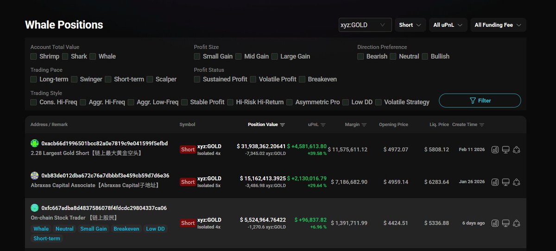Toggle the Shrimp checkbox
556x251 pixels.
coord(33,56)
